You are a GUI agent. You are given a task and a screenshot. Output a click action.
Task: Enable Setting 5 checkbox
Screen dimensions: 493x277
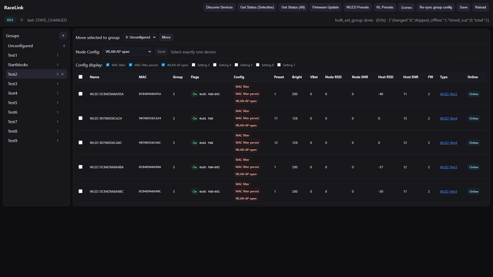[x=236, y=65]
